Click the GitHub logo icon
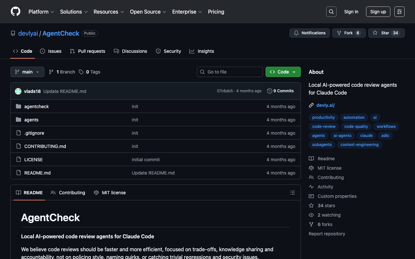This screenshot has height=259, width=415. click(x=16, y=12)
